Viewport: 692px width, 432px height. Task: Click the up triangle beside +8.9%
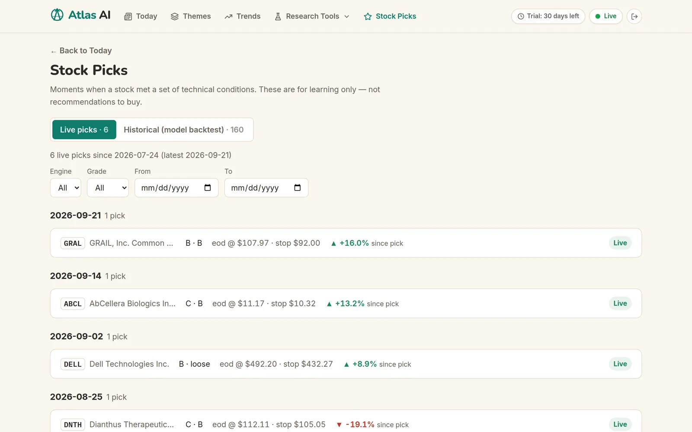[346, 365]
